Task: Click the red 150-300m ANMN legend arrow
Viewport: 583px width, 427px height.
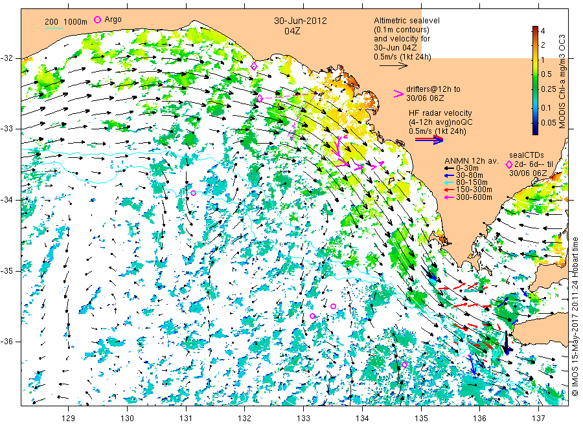Action: click(449, 190)
